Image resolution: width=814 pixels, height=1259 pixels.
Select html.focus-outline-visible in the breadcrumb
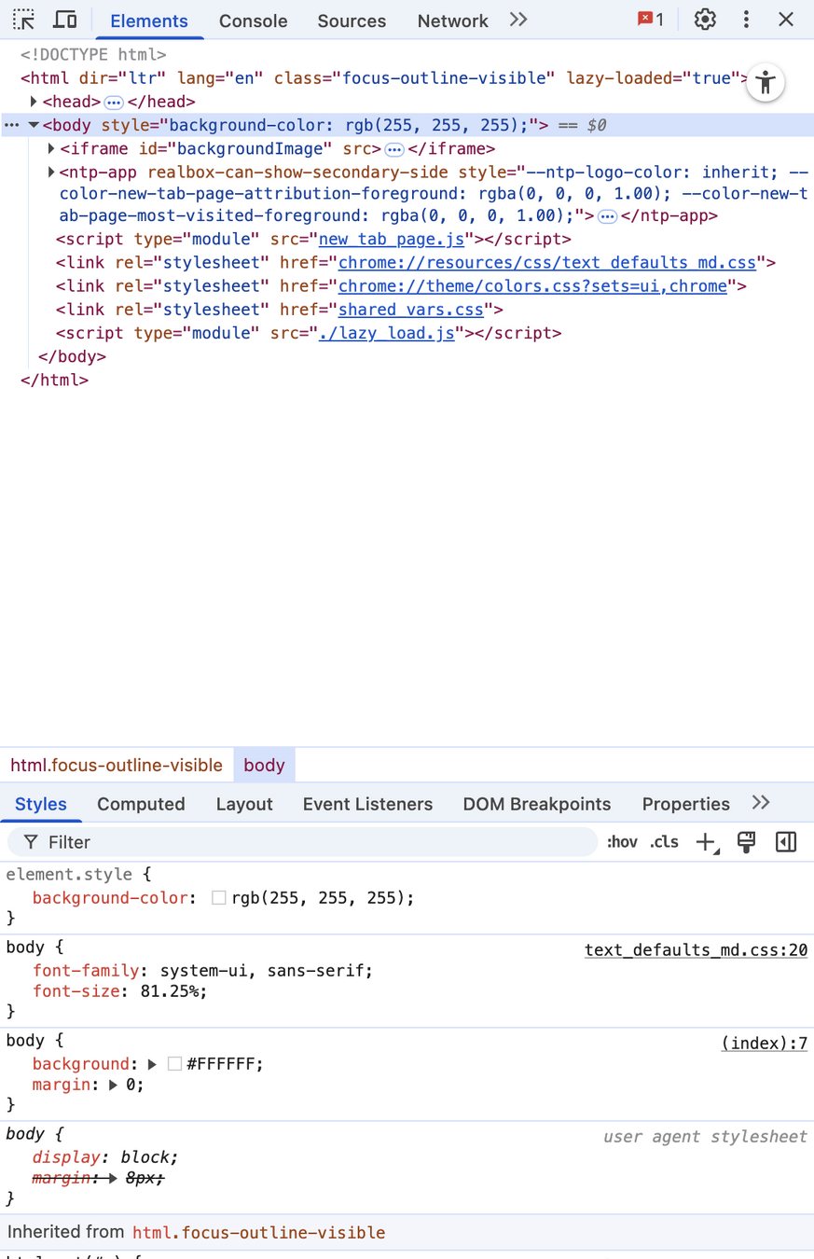pos(117,765)
